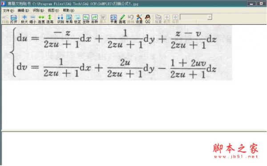The image size is (267, 166).
Task: Start recognition with the 识别 icon
Action: [61, 19]
